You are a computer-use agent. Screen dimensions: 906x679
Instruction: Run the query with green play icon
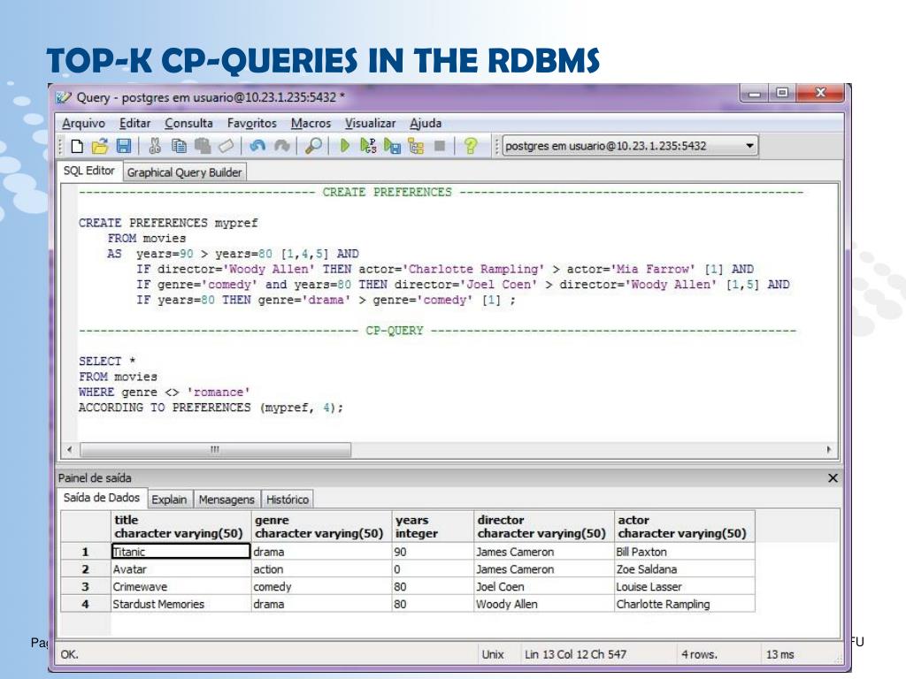344,147
